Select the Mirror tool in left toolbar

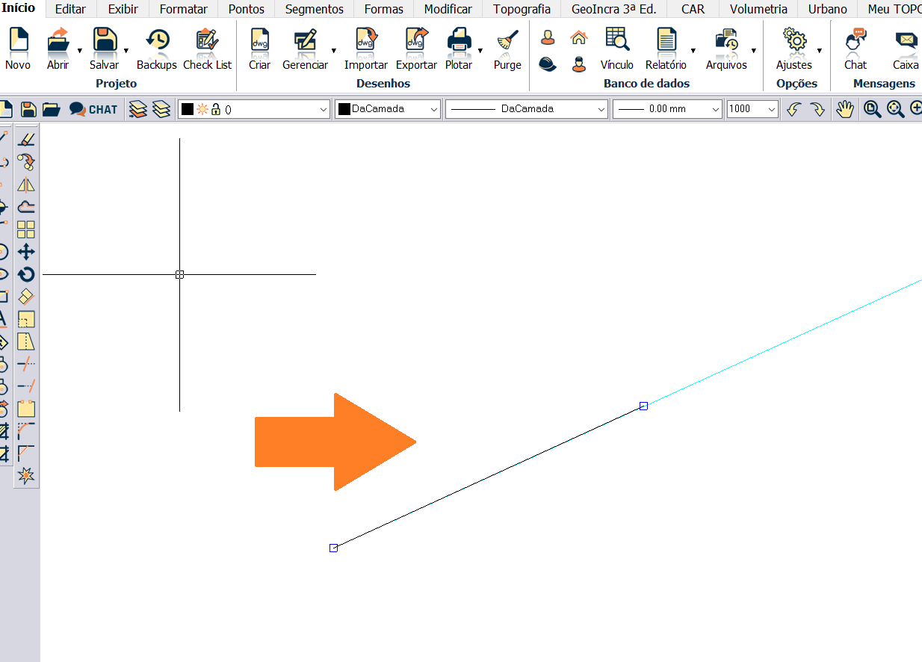(26, 185)
